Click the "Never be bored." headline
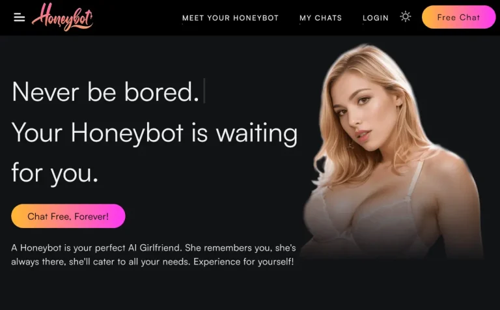 [105, 92]
